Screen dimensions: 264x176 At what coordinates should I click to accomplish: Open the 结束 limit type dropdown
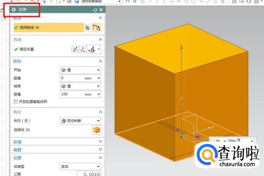(x=80, y=86)
